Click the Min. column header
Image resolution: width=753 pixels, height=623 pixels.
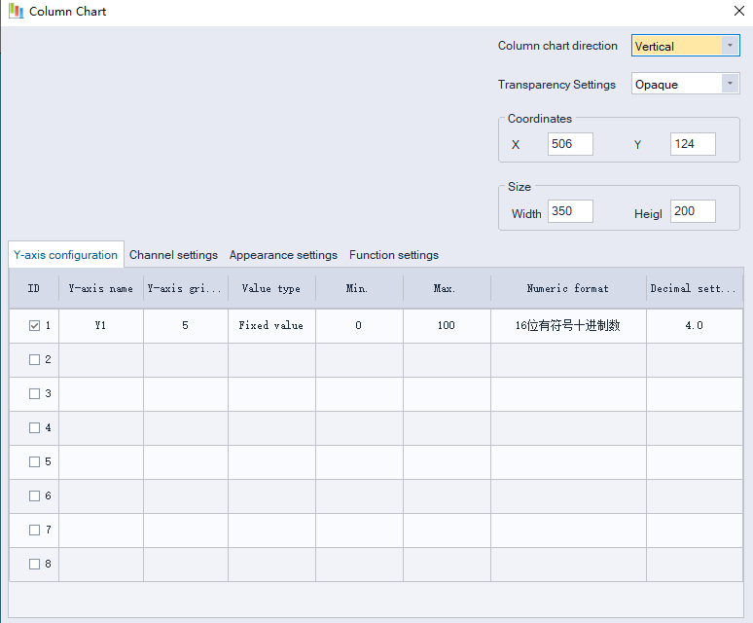pyautogui.click(x=359, y=288)
